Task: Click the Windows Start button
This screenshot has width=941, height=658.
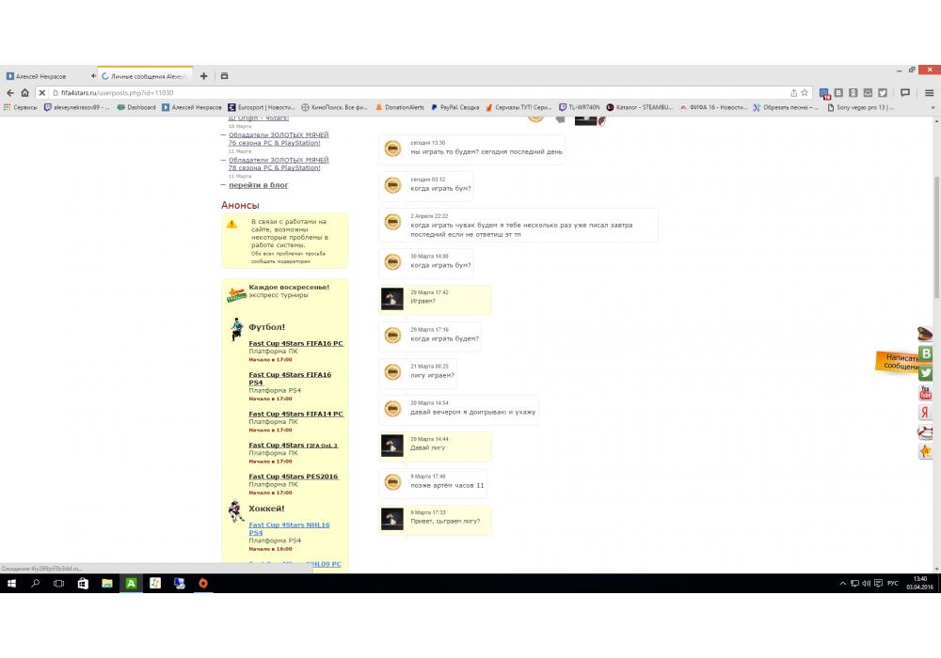Action: [x=11, y=584]
